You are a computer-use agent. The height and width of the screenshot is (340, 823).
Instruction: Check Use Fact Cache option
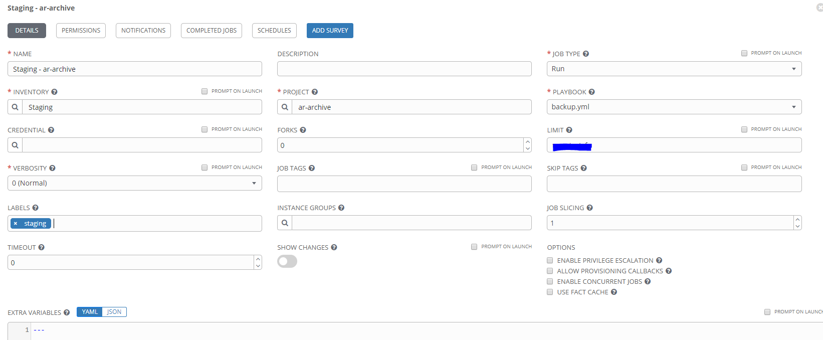pyautogui.click(x=550, y=292)
